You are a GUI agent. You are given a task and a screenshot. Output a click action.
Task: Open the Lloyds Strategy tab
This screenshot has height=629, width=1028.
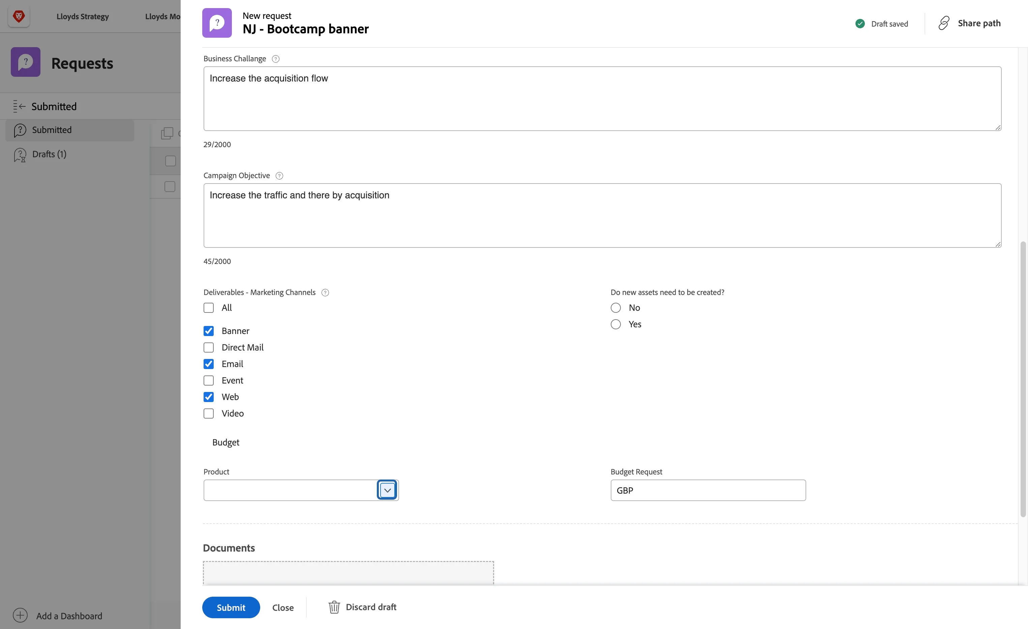tap(83, 17)
